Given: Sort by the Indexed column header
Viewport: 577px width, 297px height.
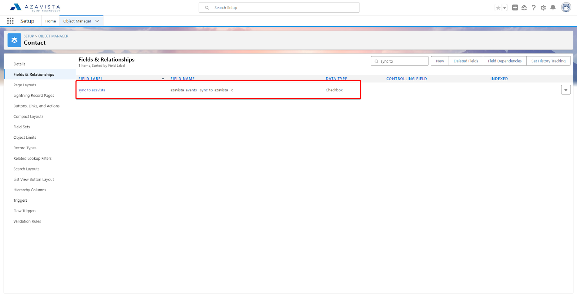Looking at the screenshot, I should [x=499, y=79].
